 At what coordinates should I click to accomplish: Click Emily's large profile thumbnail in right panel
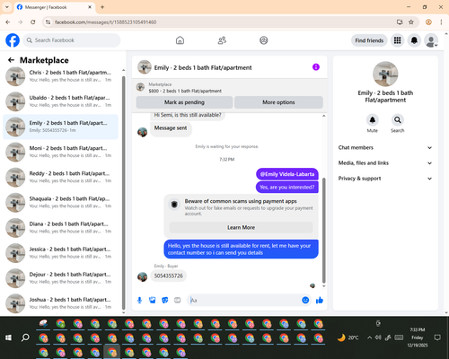385,74
